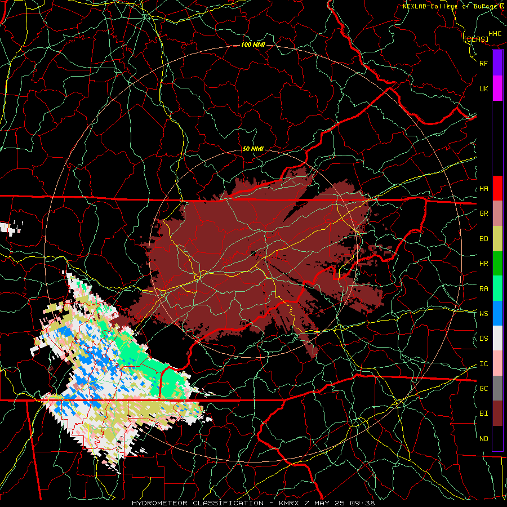Screen dimensions: 507x507
Task: Click the HYDROMETEOR CLASSIFICATION title text
Action: point(198,503)
